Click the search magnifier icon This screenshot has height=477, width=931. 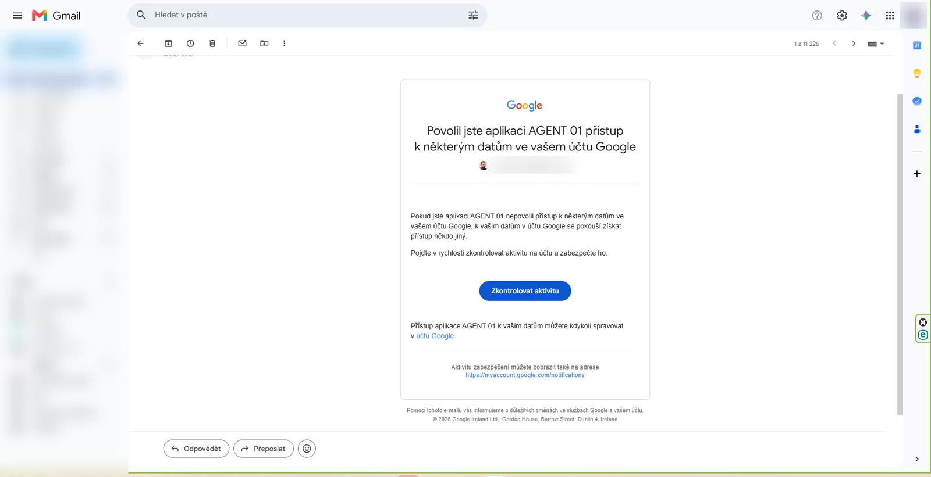pyautogui.click(x=141, y=15)
